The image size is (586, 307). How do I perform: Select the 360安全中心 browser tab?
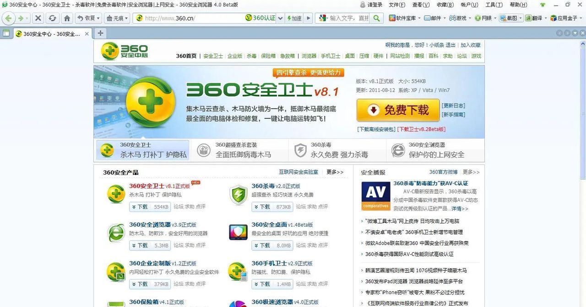[52, 34]
